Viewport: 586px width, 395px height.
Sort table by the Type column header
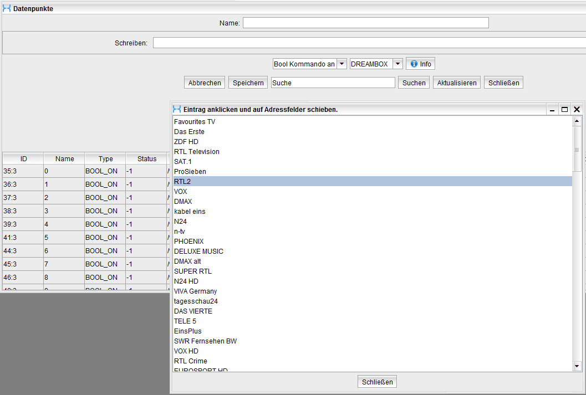(105, 159)
